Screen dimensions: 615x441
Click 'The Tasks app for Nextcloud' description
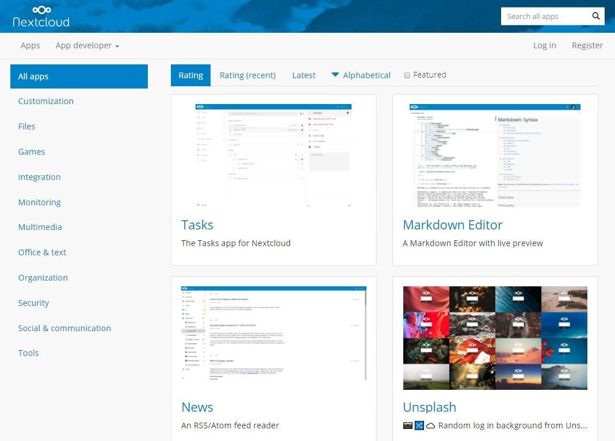[236, 243]
